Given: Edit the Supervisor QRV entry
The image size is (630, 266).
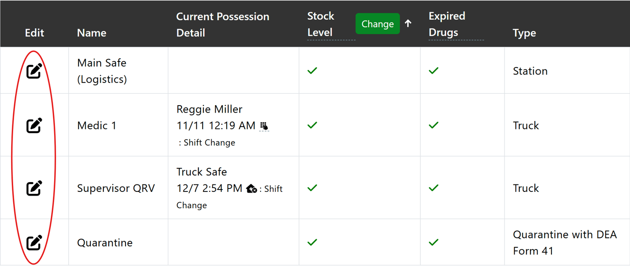Looking at the screenshot, I should [x=34, y=188].
